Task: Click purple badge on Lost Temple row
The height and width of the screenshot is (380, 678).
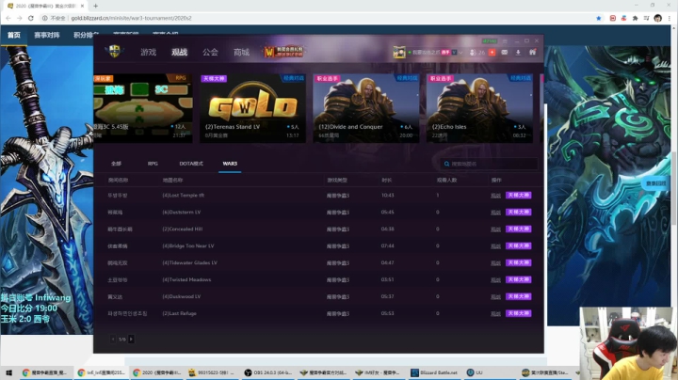Action: pos(519,196)
